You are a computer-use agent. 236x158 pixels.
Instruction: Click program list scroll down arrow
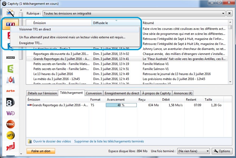230,82
